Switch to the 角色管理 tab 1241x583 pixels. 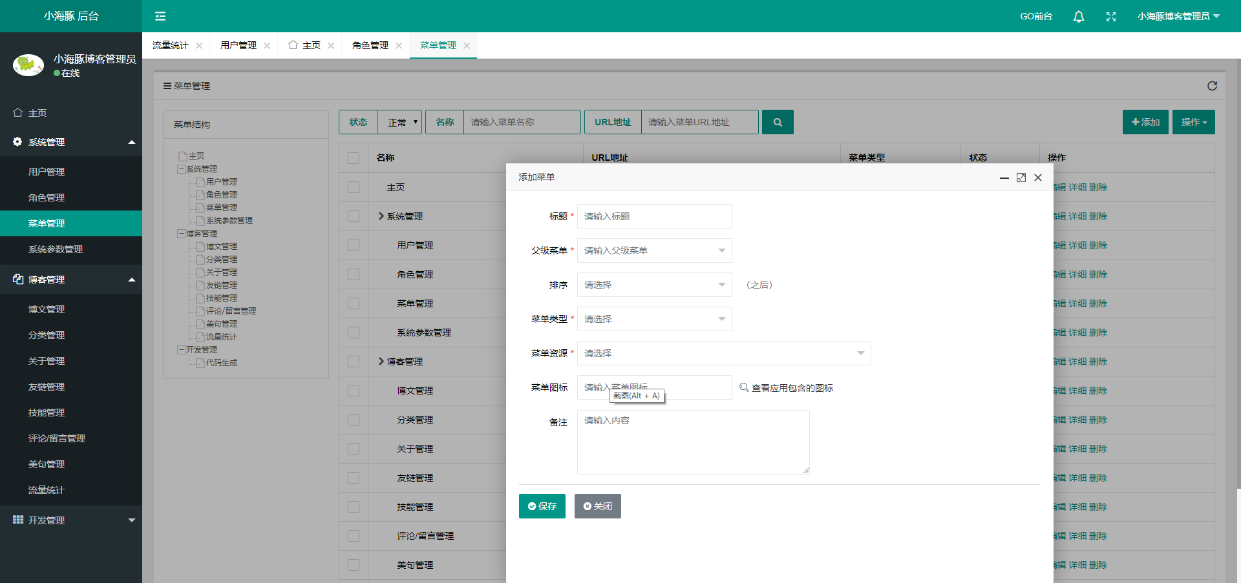[x=370, y=45]
